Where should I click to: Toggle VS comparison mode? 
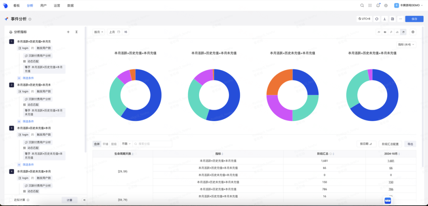[x=126, y=32]
